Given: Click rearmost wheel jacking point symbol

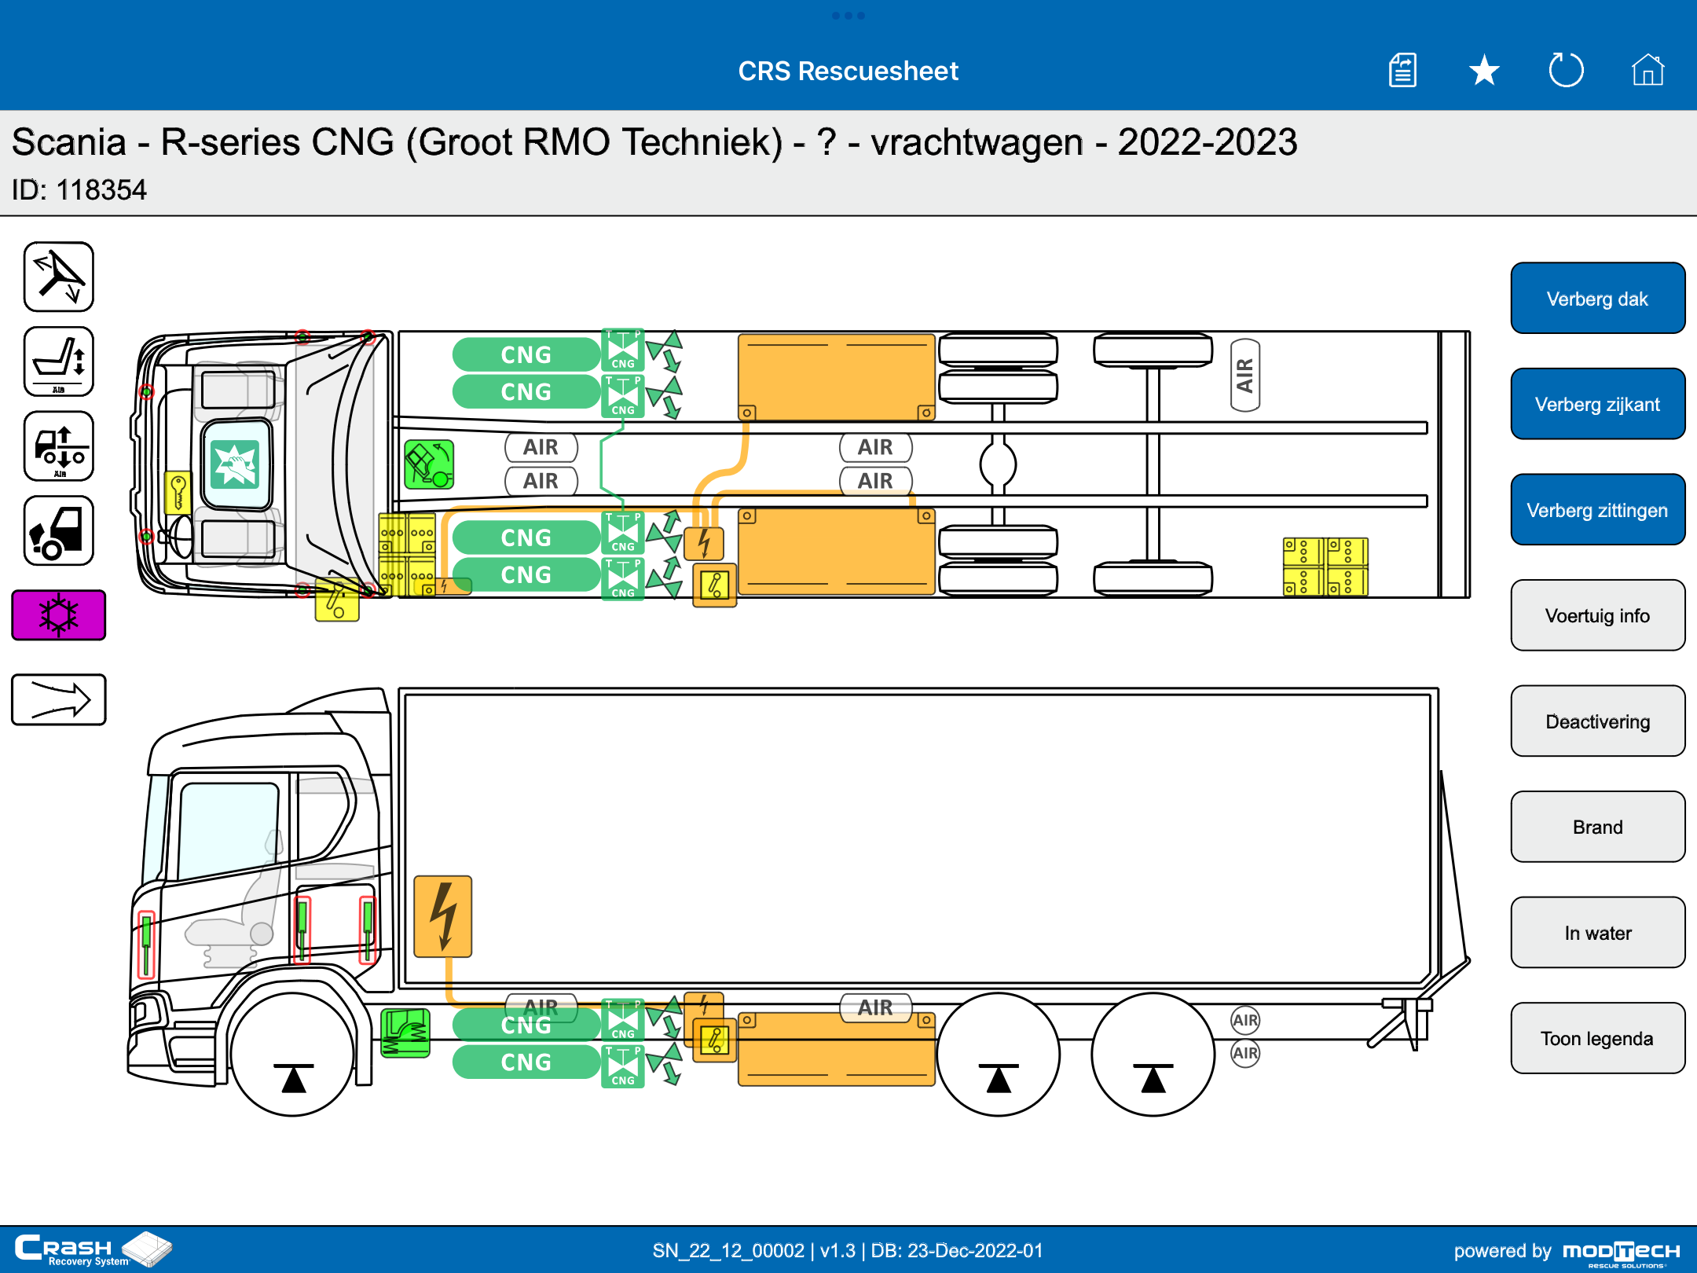Looking at the screenshot, I should (x=1153, y=1078).
